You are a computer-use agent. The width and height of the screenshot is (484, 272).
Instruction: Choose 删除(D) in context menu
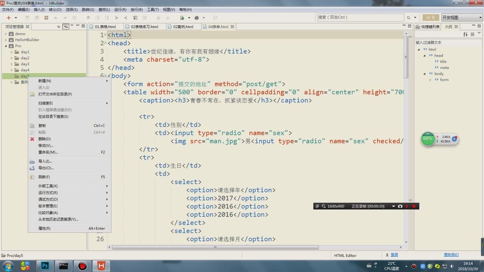70,139
